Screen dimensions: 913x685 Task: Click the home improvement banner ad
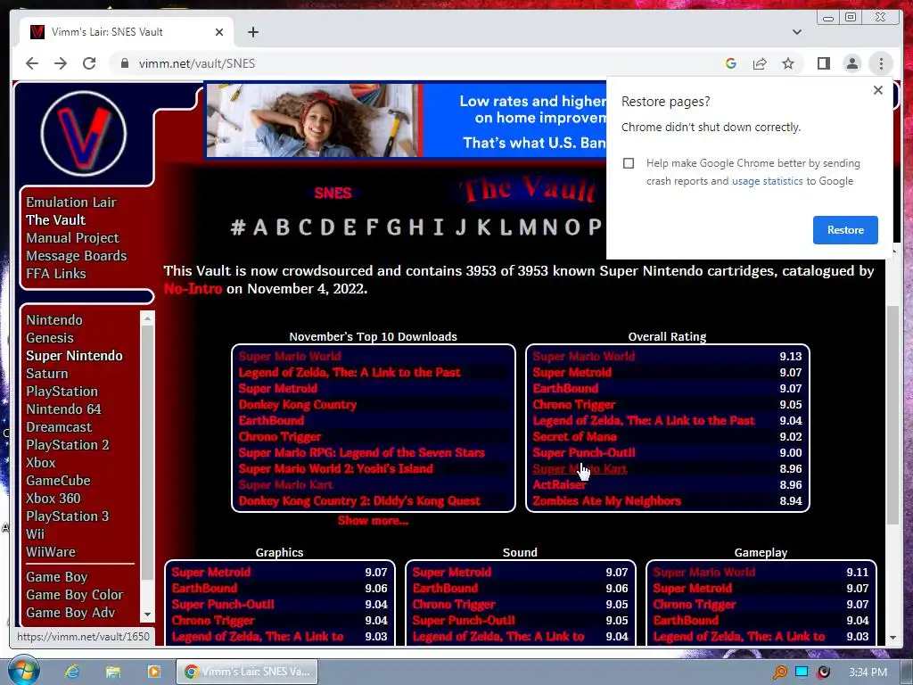click(406, 120)
